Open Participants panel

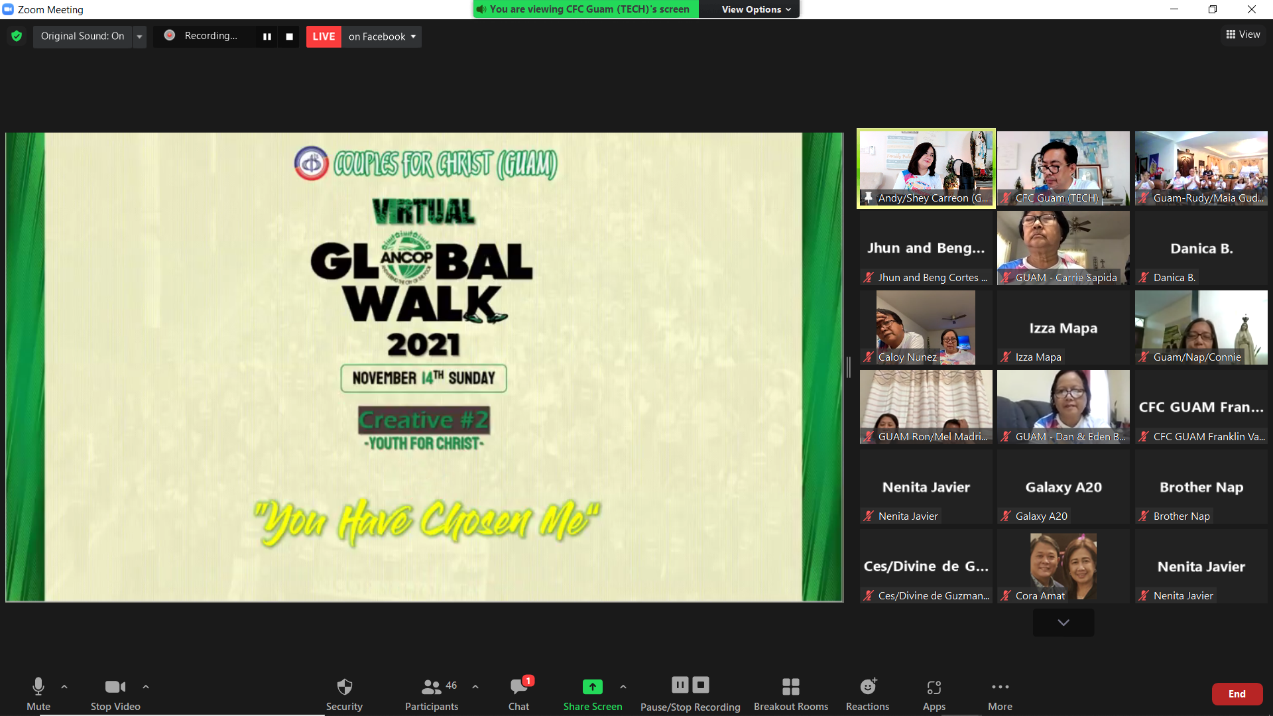click(432, 693)
